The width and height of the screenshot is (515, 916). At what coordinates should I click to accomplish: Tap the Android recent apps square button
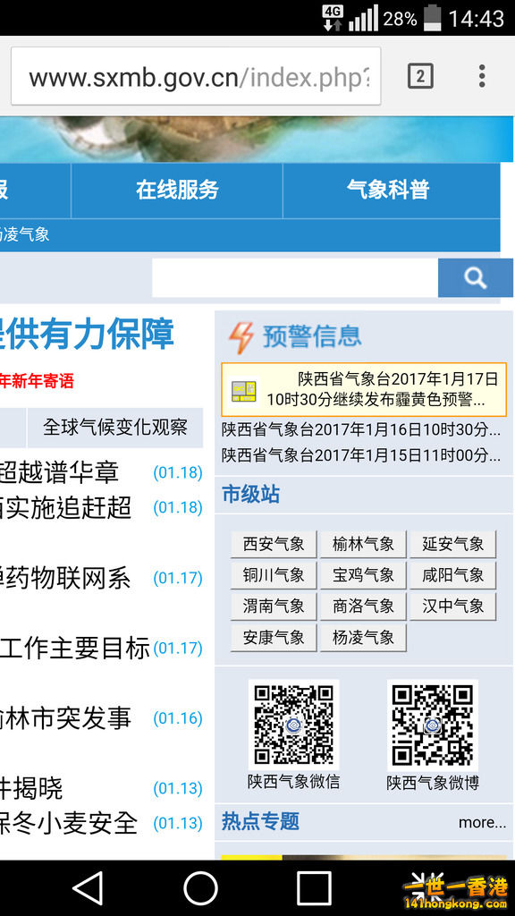[314, 888]
